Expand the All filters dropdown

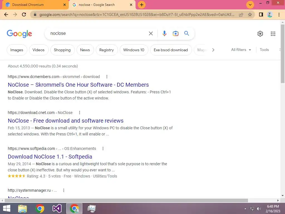[241, 50]
